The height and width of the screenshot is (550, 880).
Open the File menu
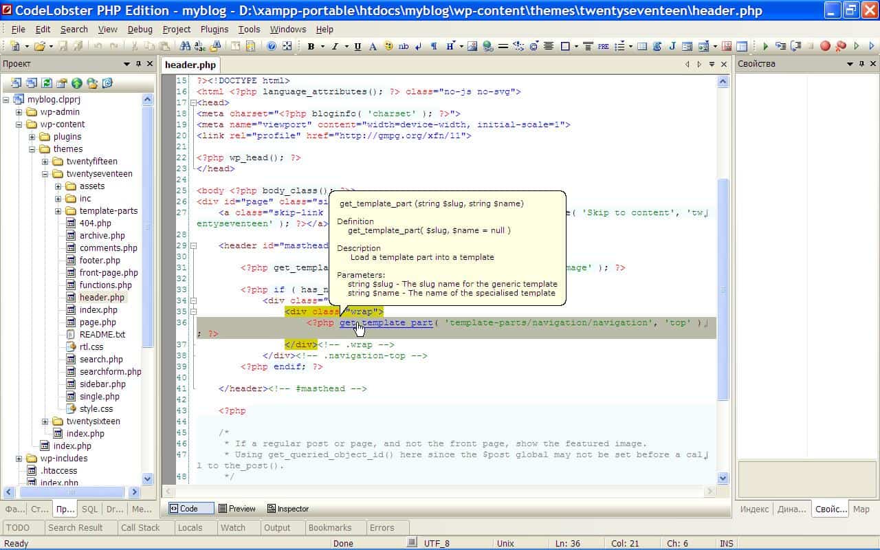[19, 29]
